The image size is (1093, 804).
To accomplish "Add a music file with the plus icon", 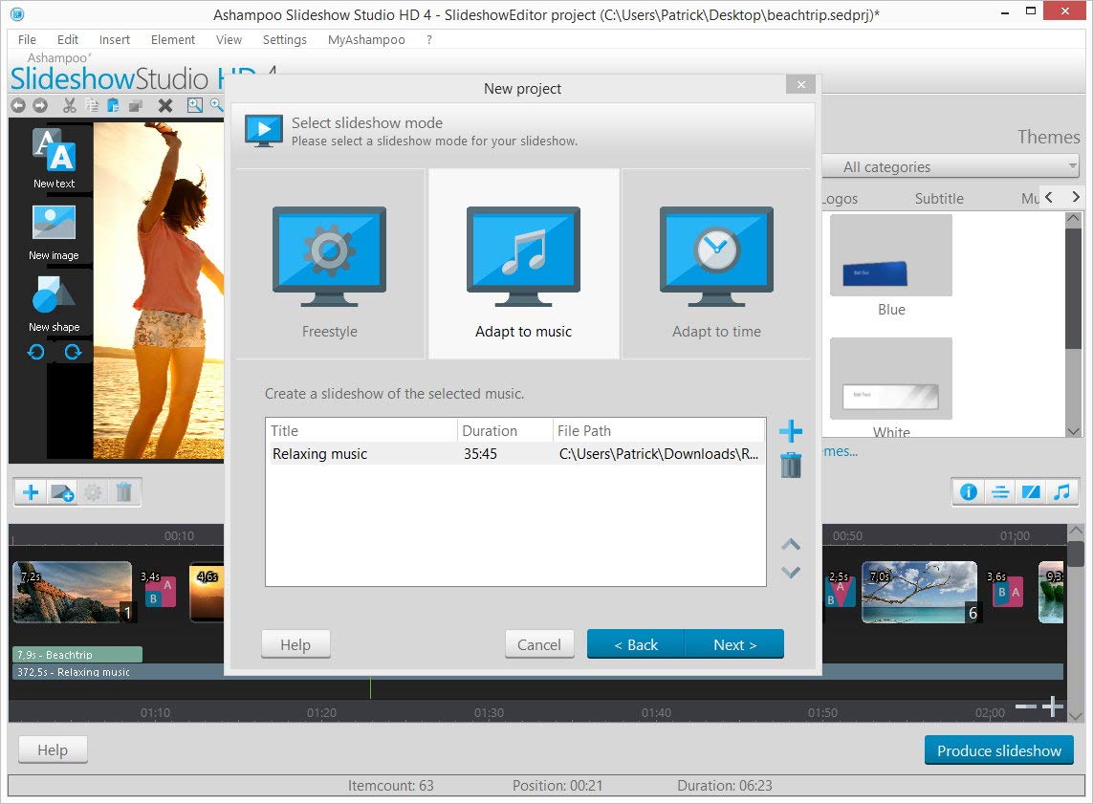I will [x=791, y=431].
